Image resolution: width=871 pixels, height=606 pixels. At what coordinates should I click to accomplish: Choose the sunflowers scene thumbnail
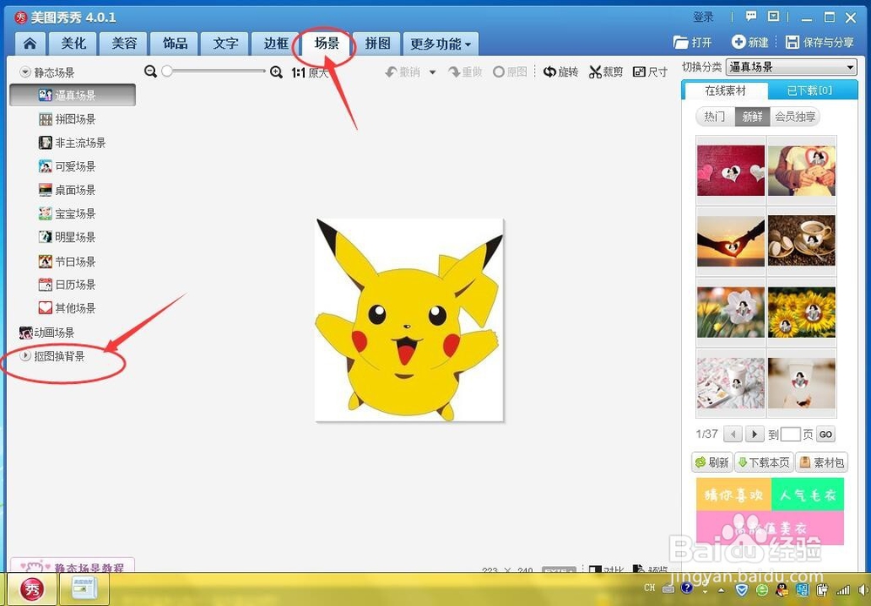click(x=801, y=313)
